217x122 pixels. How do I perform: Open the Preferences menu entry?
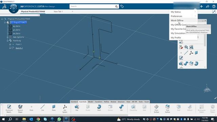click(176, 16)
